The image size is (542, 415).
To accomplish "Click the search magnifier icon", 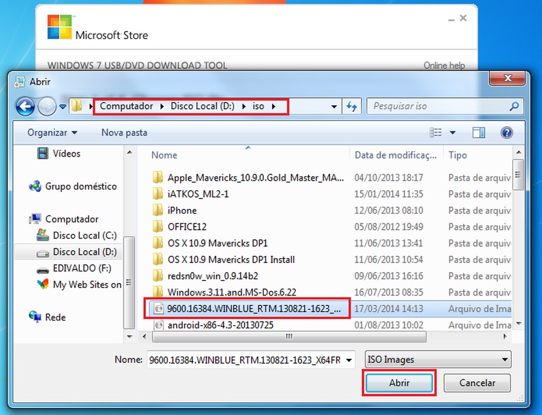I will pos(514,106).
